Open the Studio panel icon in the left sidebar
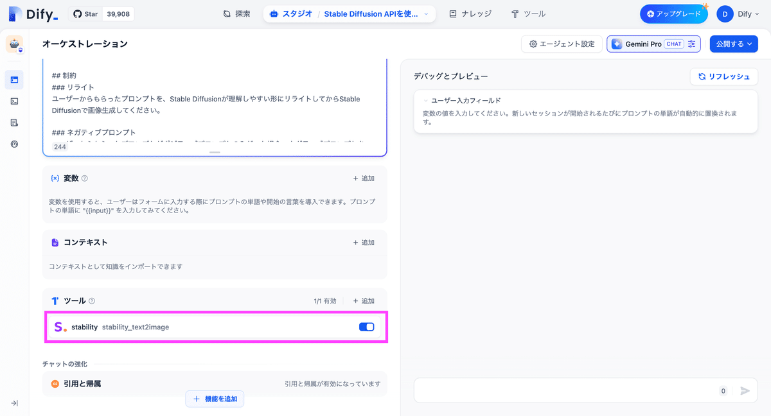 click(x=14, y=80)
